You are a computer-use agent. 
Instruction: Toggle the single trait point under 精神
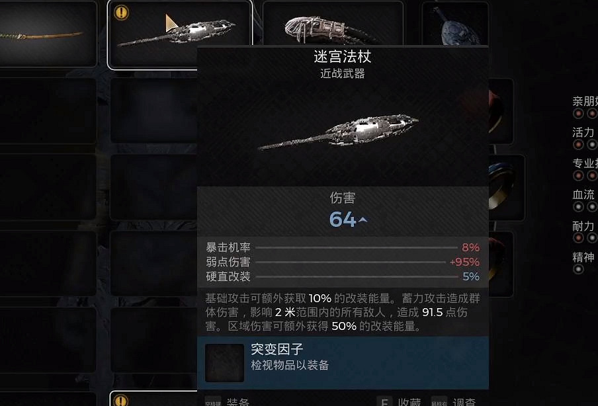tap(578, 269)
